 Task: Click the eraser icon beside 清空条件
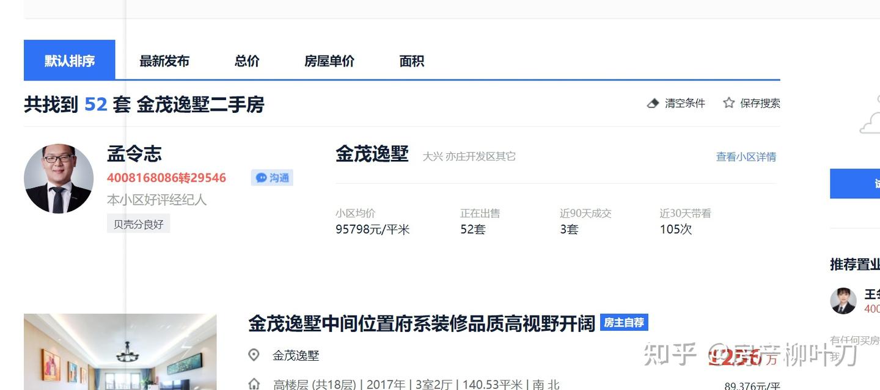(653, 103)
